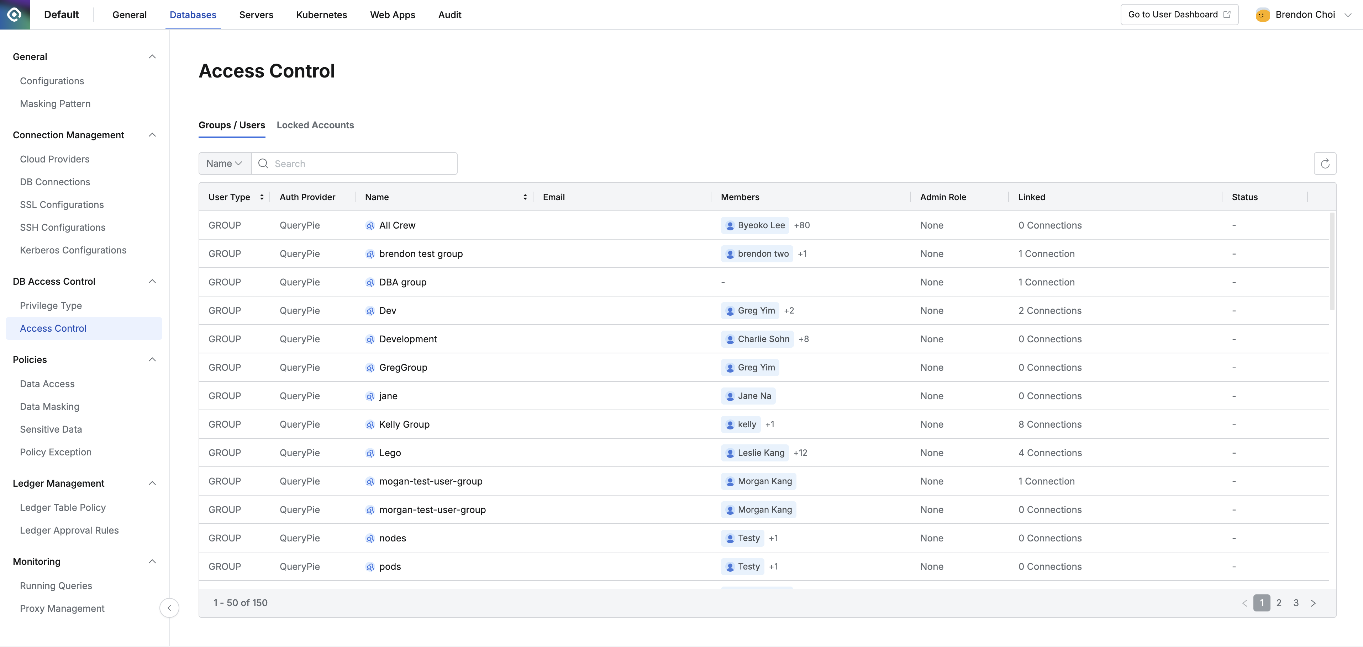
Task: Collapse the Policies sidebar section
Action: click(152, 360)
